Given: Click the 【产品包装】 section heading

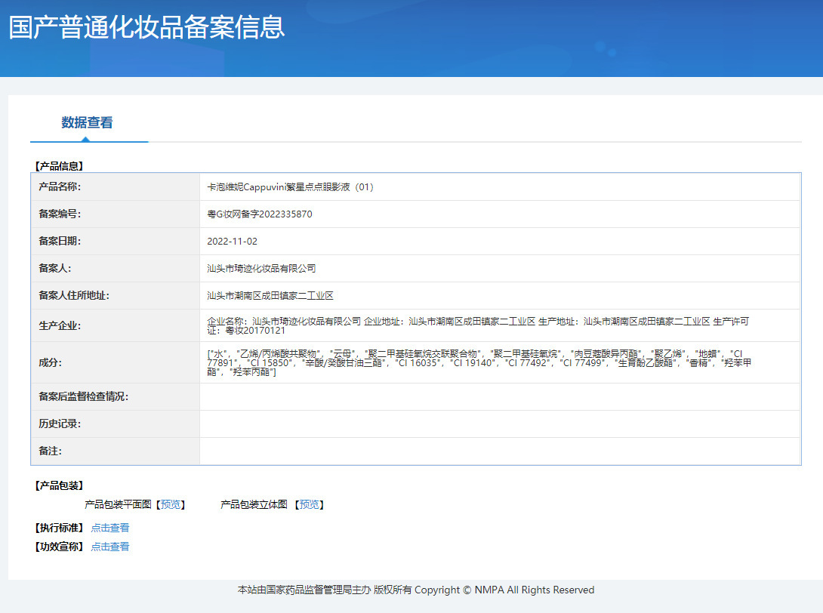Looking at the screenshot, I should tap(59, 485).
